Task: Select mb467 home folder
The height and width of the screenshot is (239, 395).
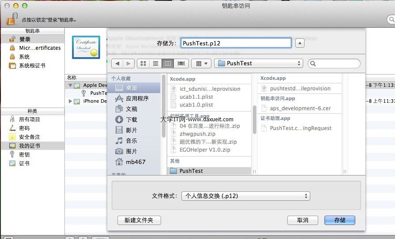Action: point(134,162)
